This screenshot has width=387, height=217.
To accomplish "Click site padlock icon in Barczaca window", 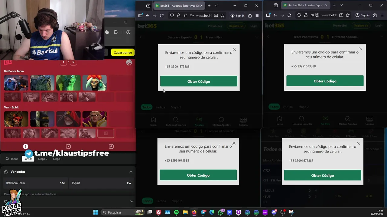I will tap(179, 15).
